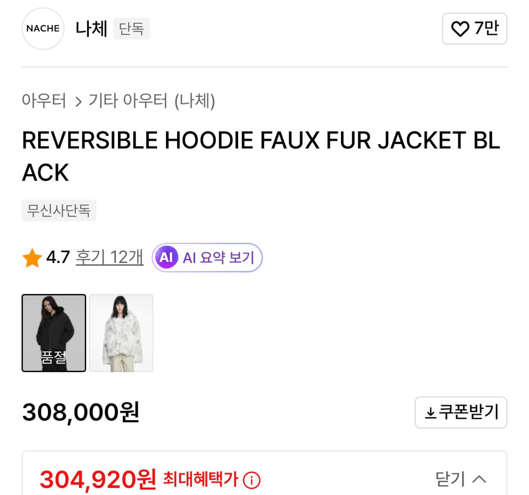
Task: Open the 아우터 category breadcrumb
Action: click(x=44, y=101)
